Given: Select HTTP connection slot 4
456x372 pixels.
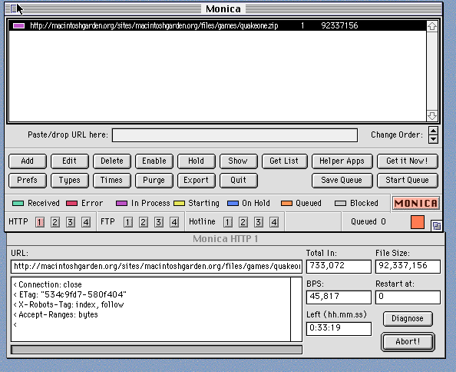Looking at the screenshot, I should (x=86, y=222).
